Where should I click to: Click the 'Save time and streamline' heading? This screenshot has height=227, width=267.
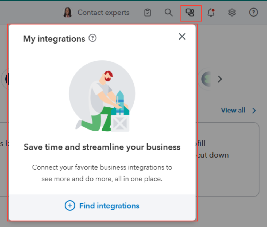tap(102, 147)
